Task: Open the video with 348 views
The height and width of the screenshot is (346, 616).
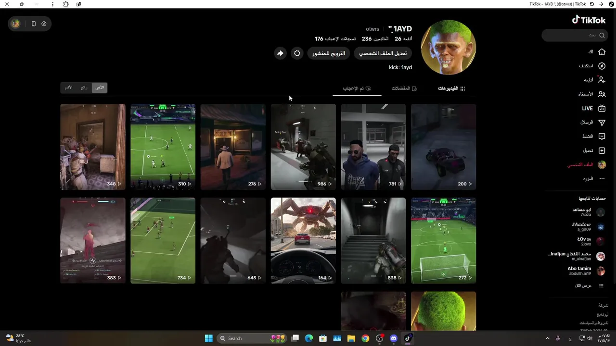Action: 92,147
